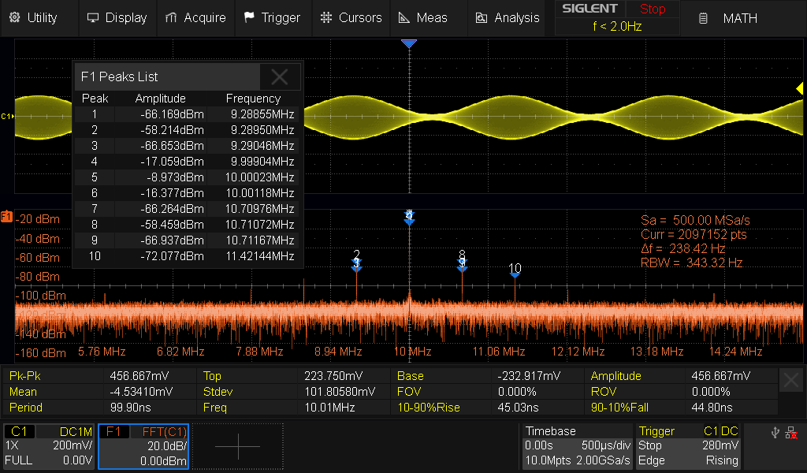Open the Trigger C1 DC settings box
Screen dimensions: 807x473
pyautogui.click(x=690, y=446)
